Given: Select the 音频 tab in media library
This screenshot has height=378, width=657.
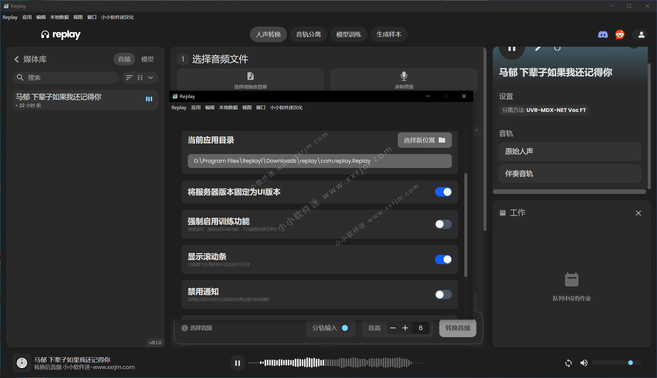Looking at the screenshot, I should [124, 59].
